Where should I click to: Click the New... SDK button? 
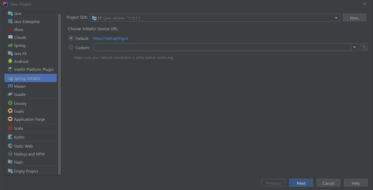click(x=355, y=18)
